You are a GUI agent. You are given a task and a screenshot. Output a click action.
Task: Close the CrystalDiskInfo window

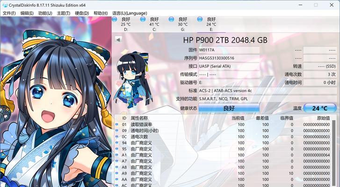click(332, 5)
